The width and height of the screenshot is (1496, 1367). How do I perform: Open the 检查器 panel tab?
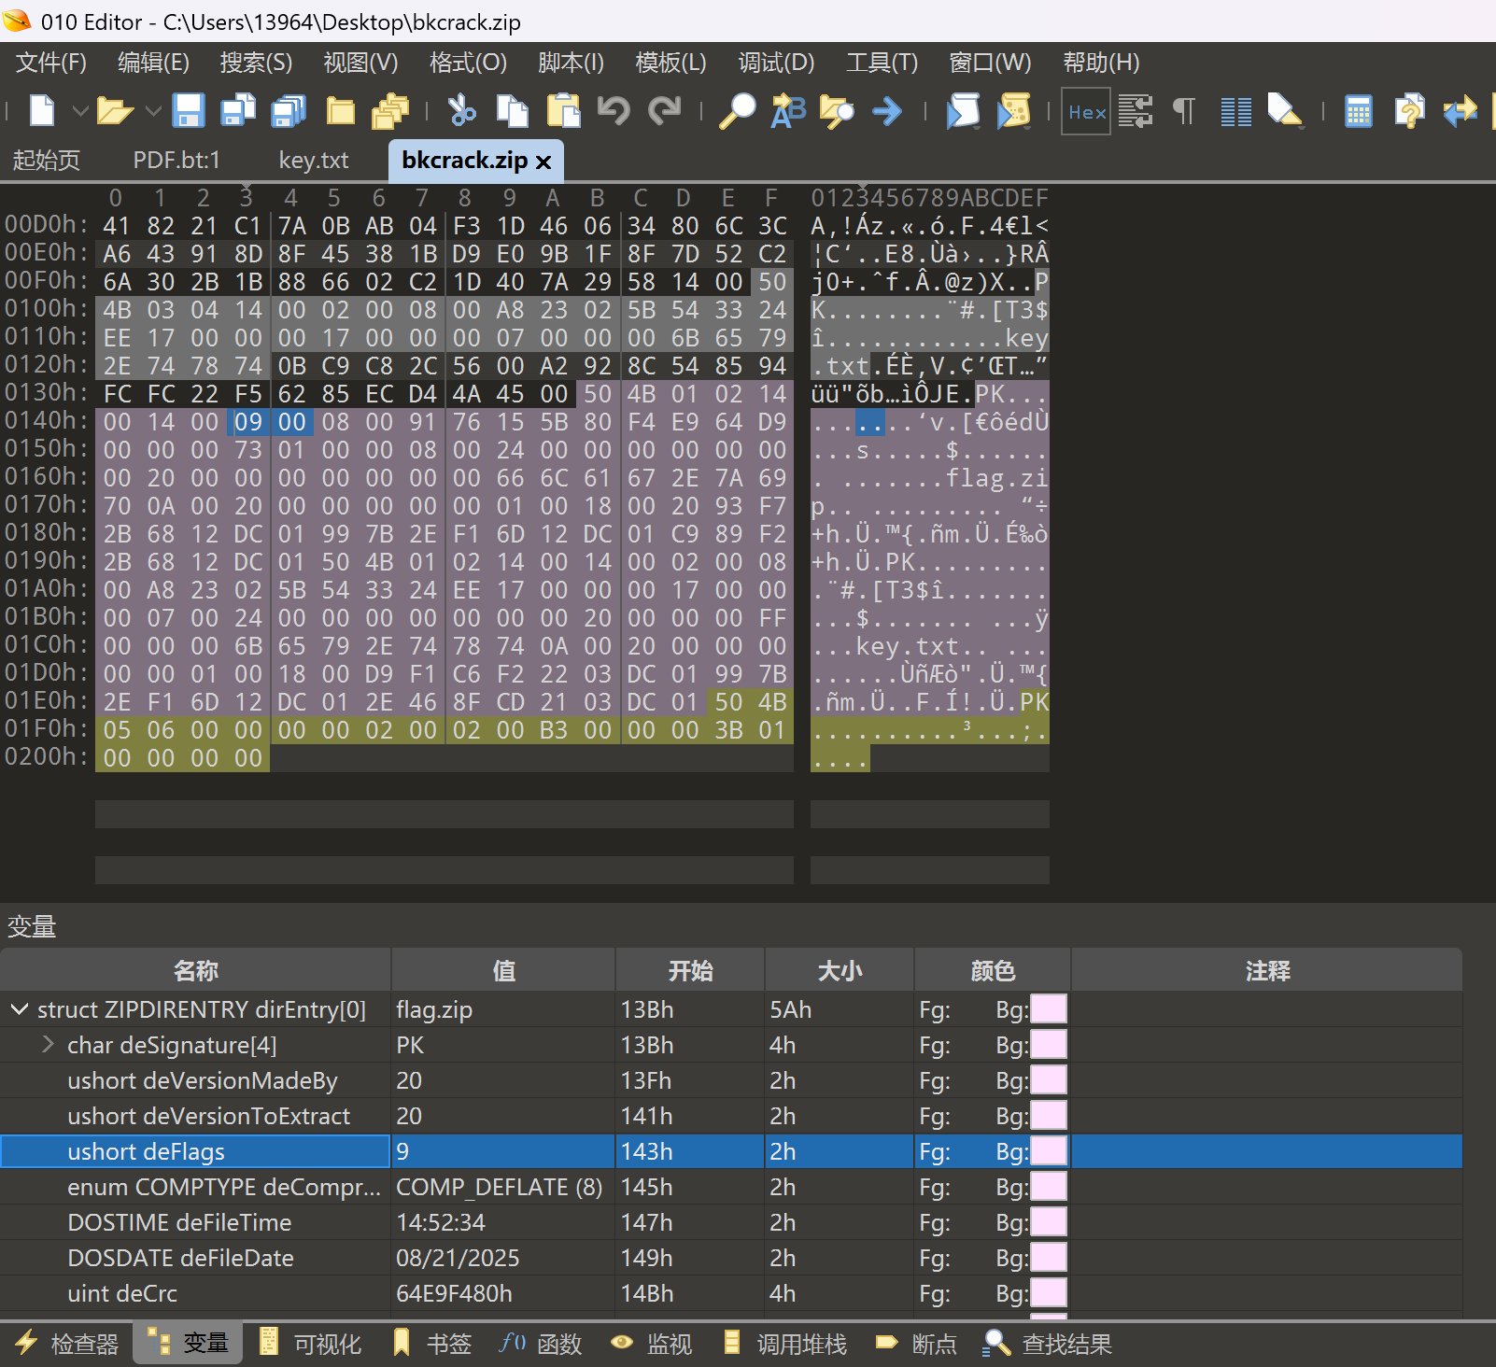click(66, 1344)
